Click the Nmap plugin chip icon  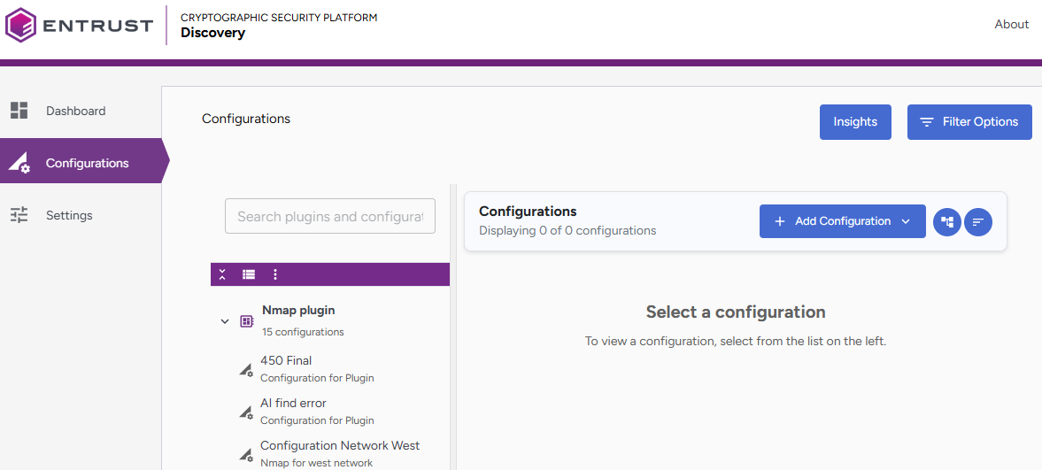[247, 321]
